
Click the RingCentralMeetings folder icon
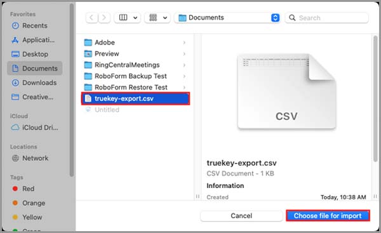pos(88,65)
